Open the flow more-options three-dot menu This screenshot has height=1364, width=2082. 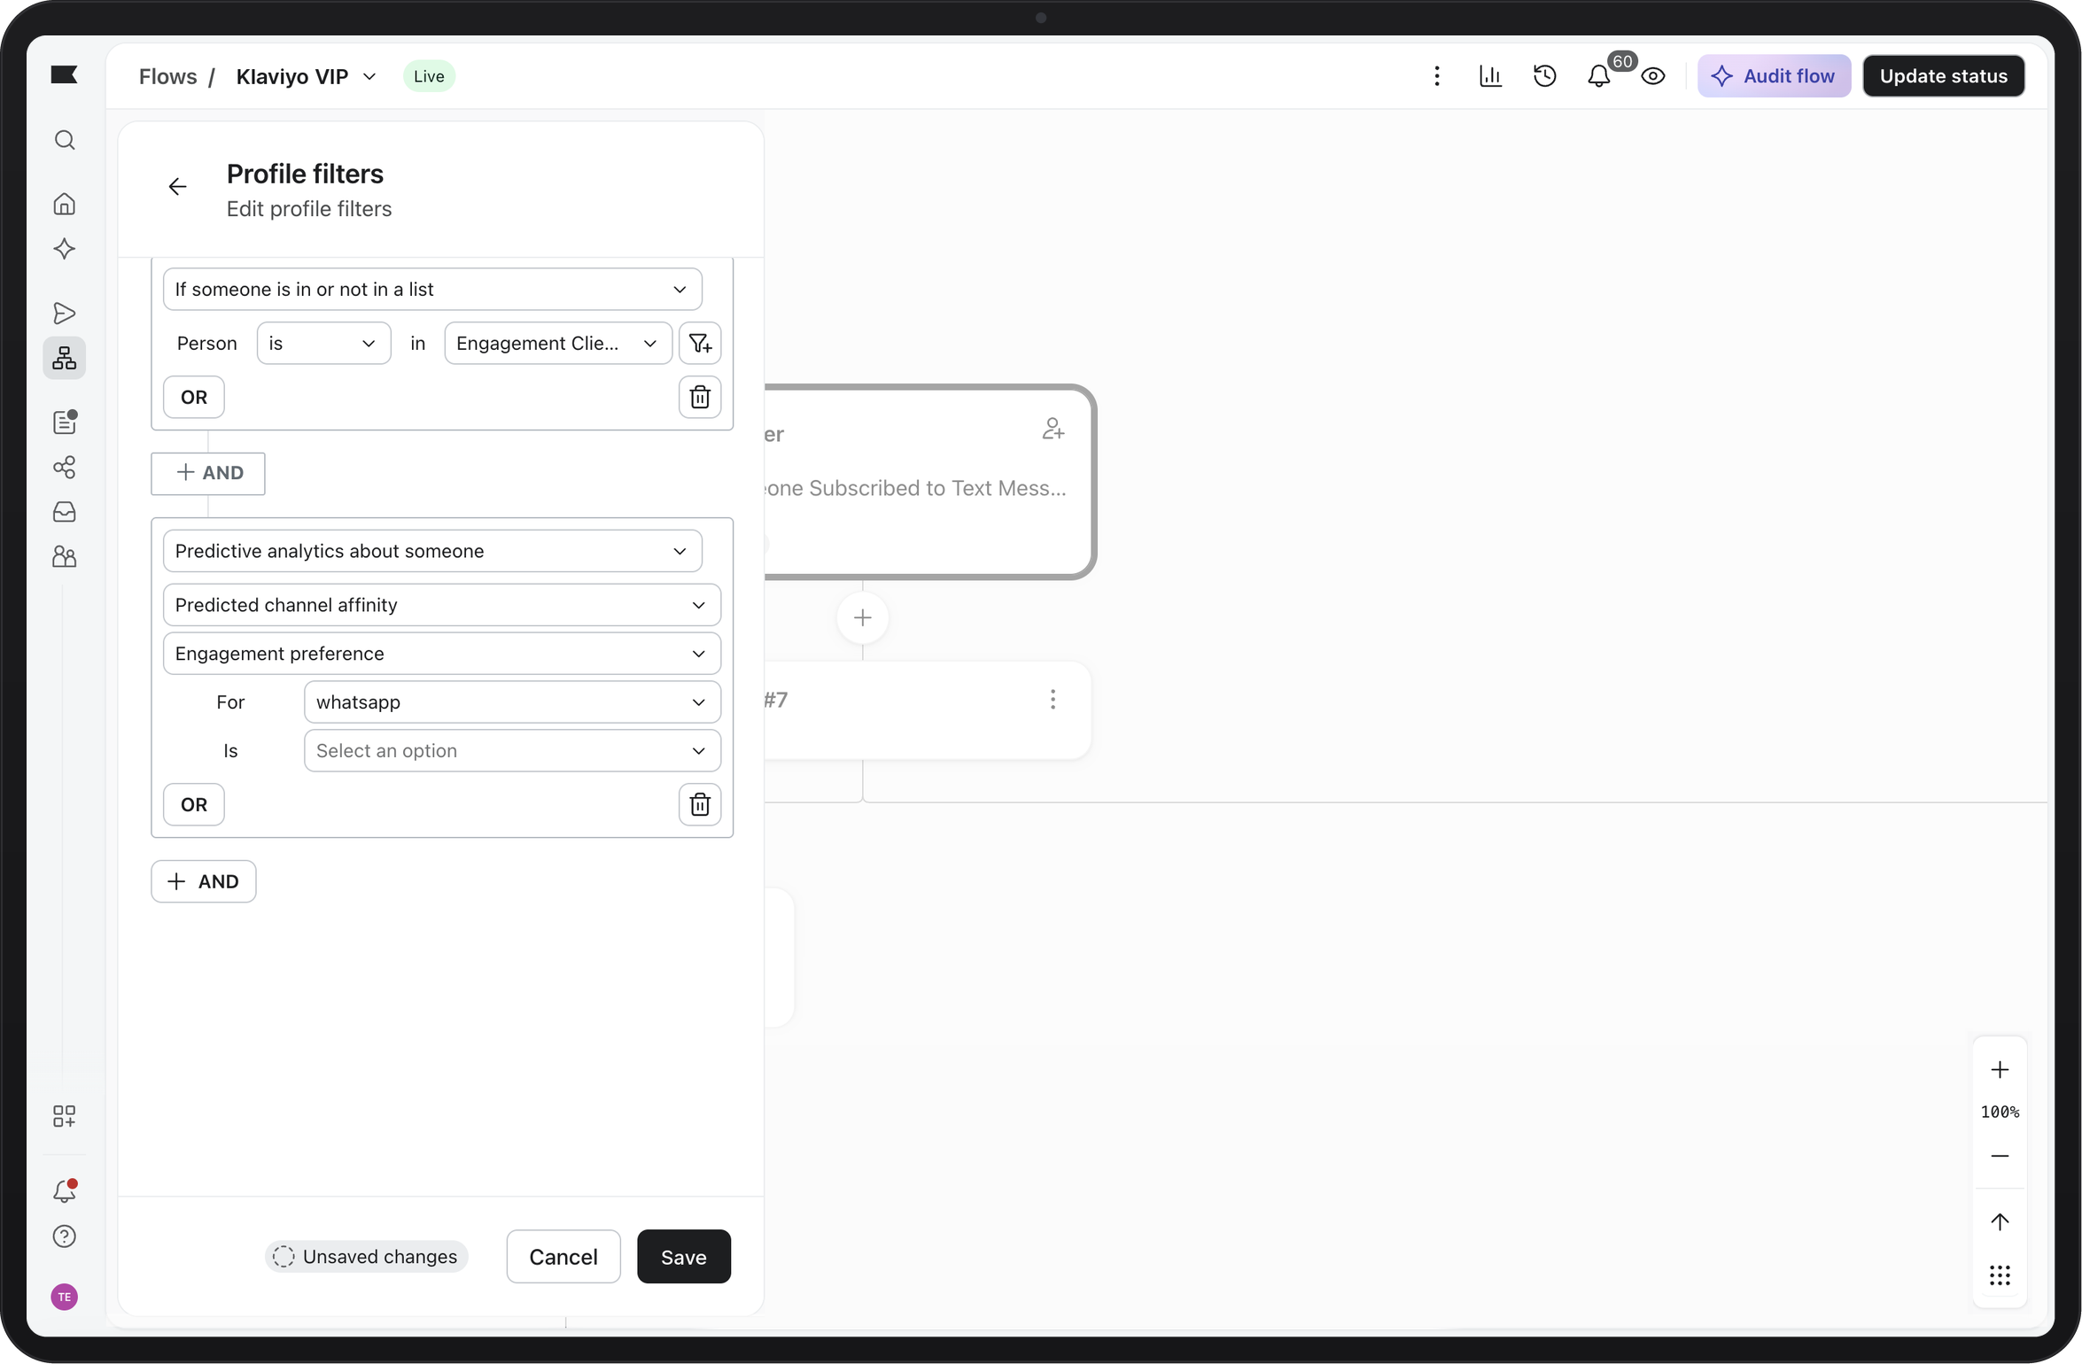(x=1437, y=76)
